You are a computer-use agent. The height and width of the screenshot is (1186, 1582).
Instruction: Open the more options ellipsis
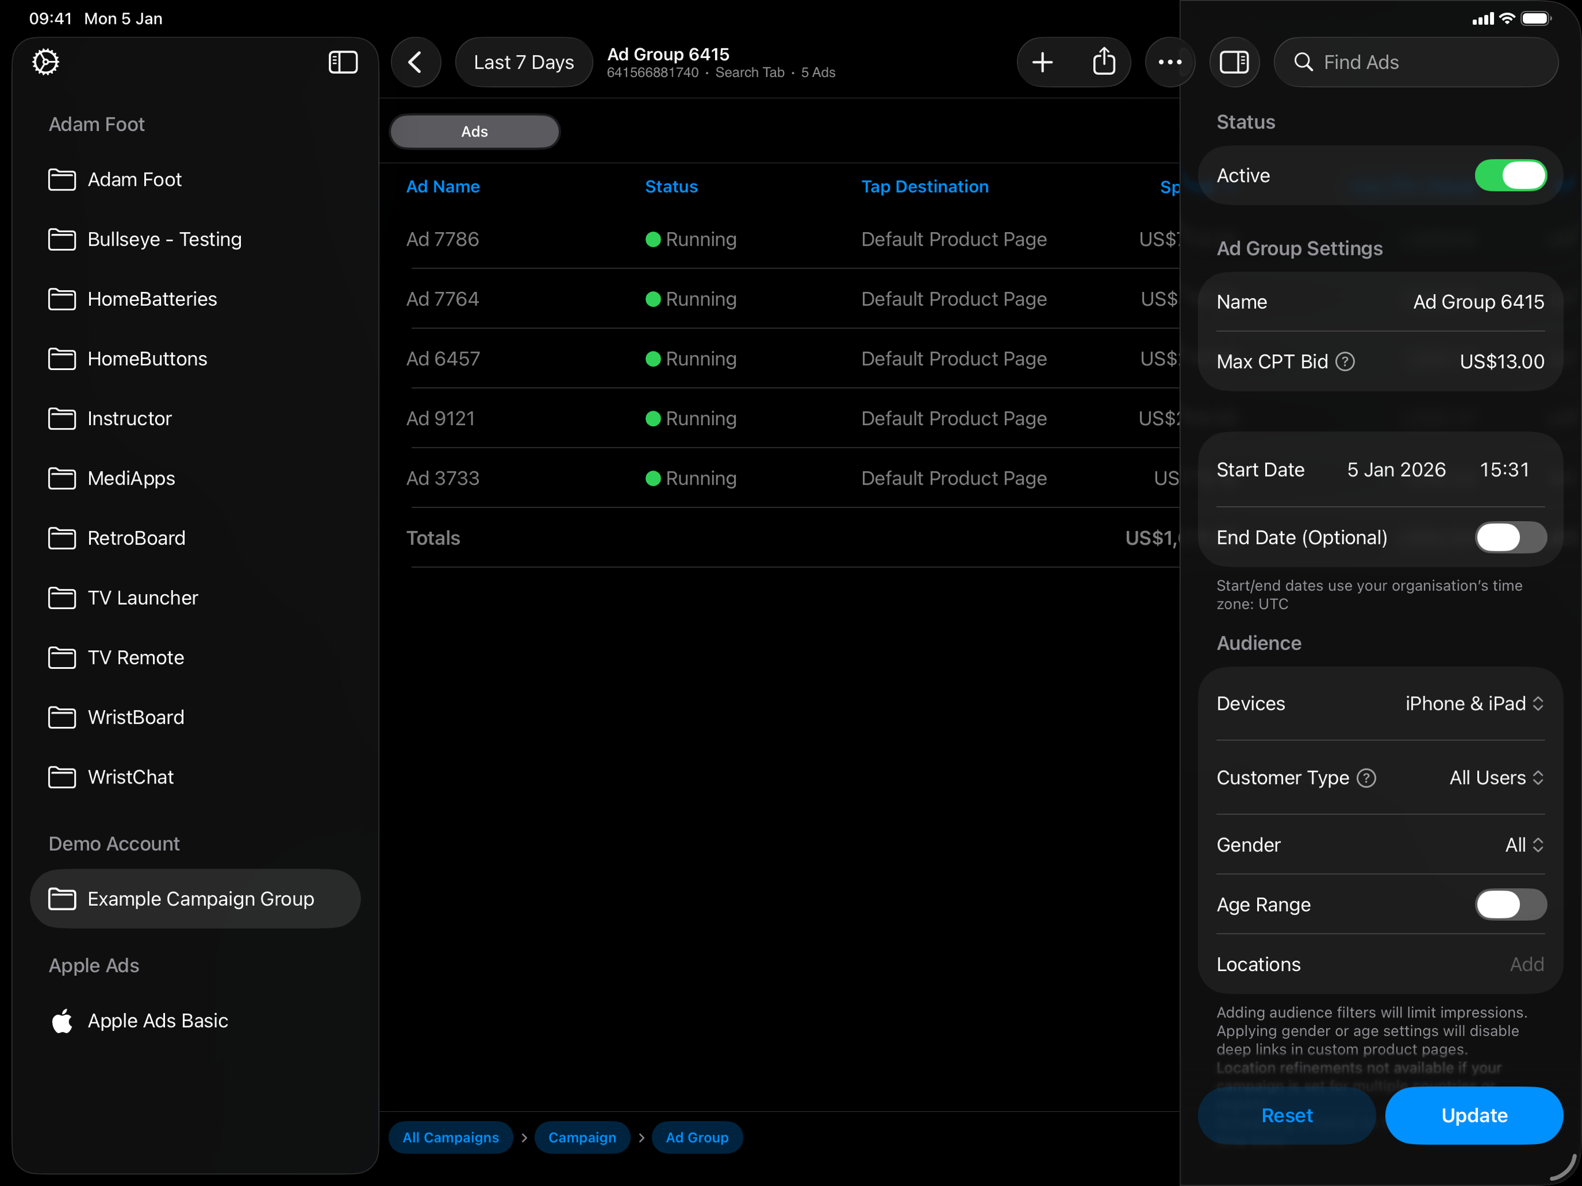pos(1169,62)
